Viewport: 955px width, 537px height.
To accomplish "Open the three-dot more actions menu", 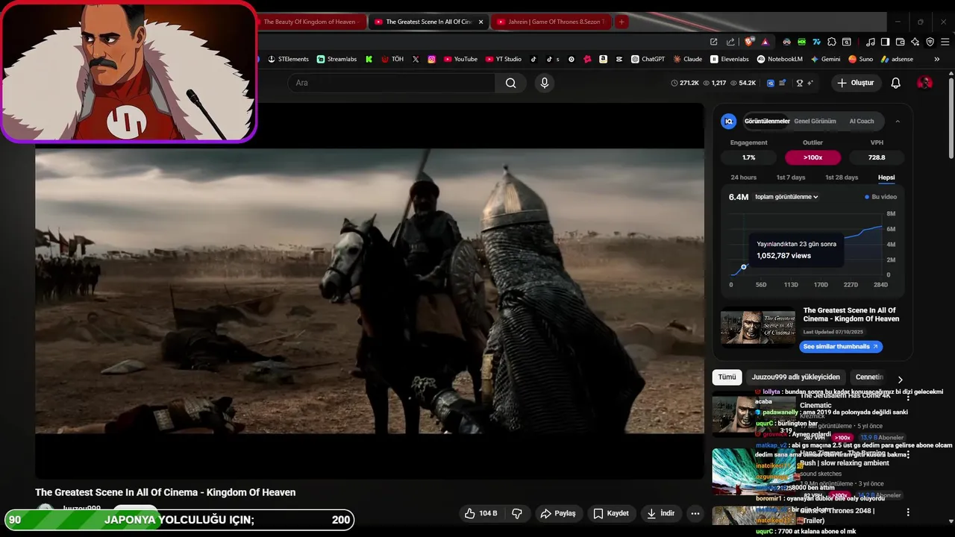I will (695, 513).
